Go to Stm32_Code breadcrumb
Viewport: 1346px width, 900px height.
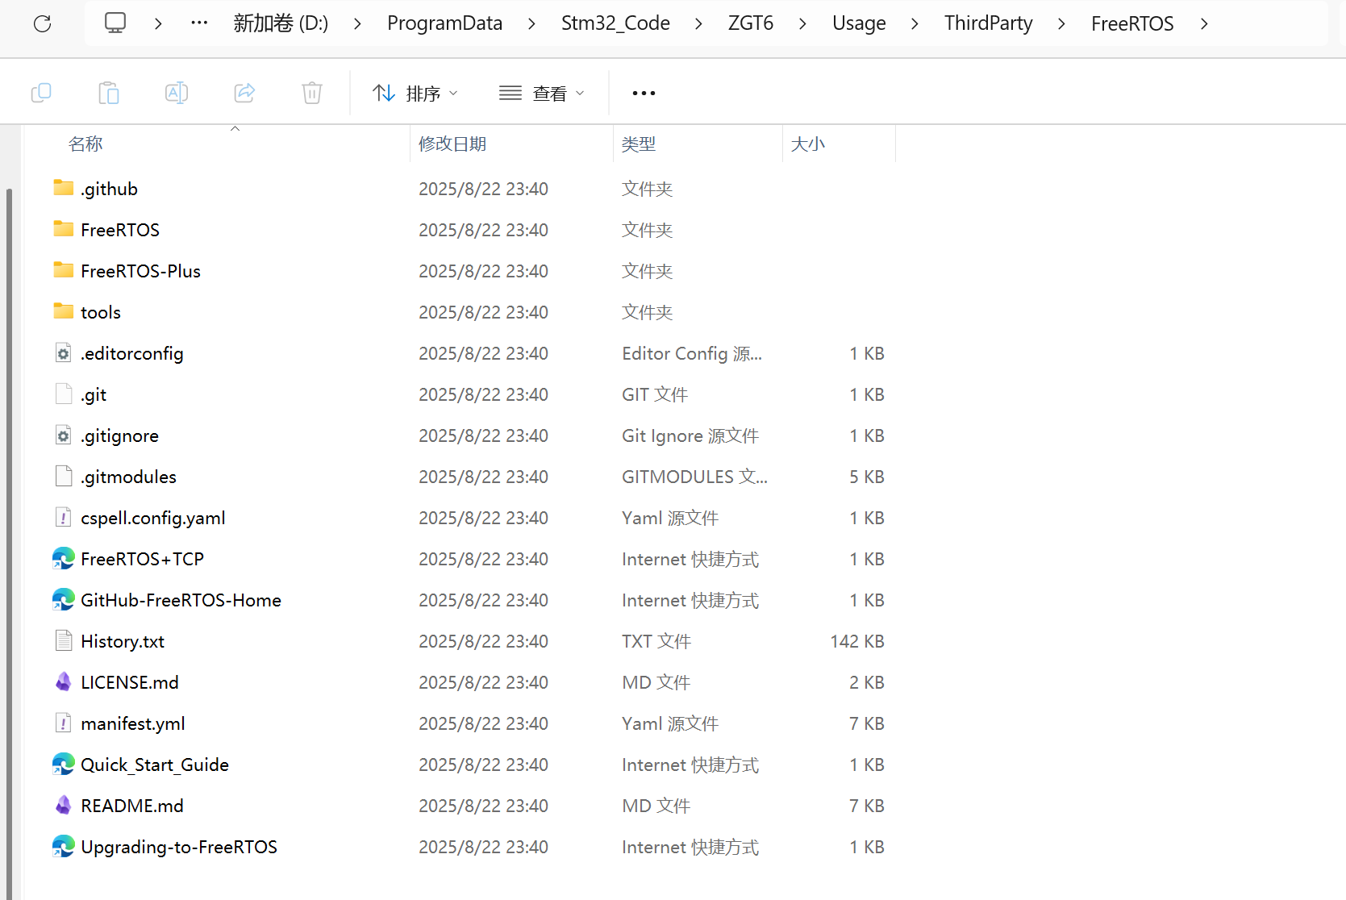pos(615,23)
